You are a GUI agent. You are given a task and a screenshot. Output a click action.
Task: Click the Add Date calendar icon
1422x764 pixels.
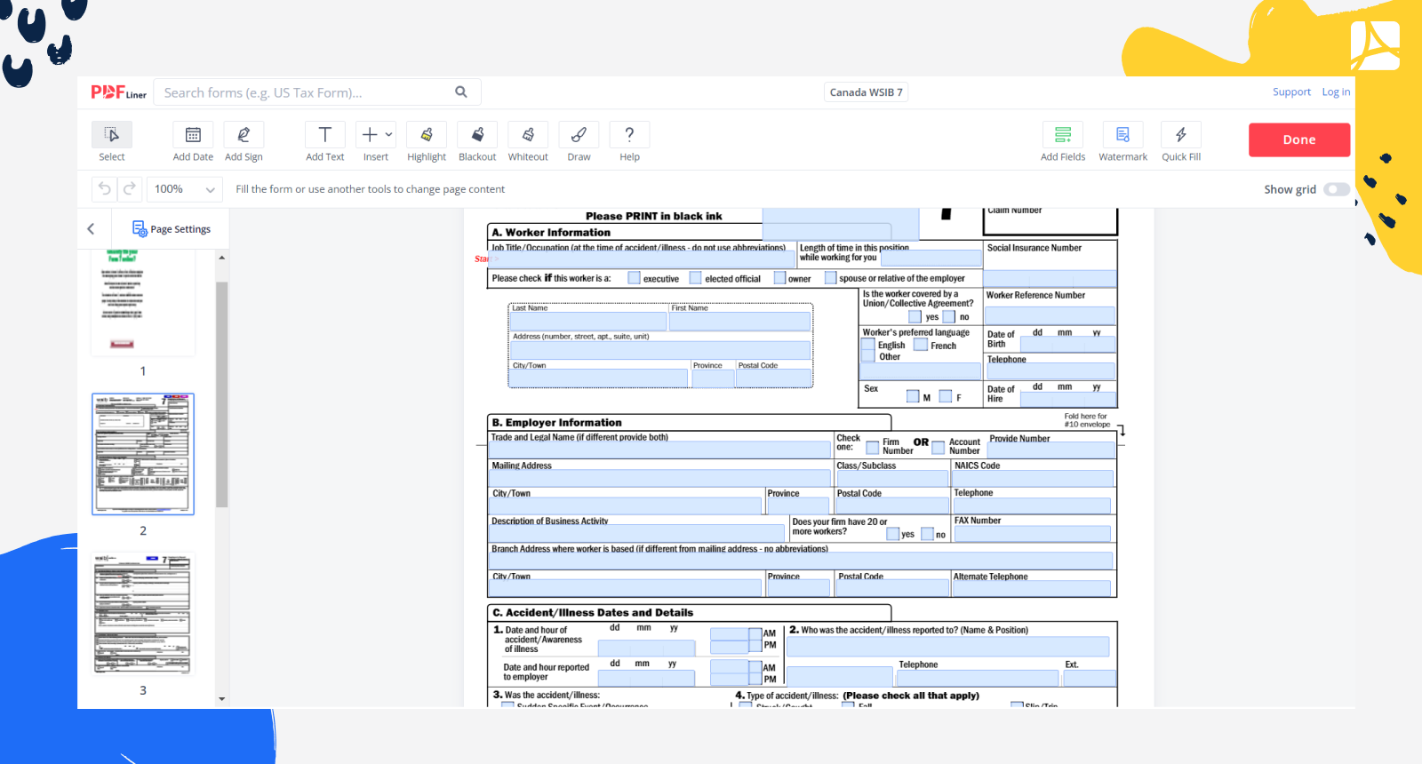pos(193,135)
